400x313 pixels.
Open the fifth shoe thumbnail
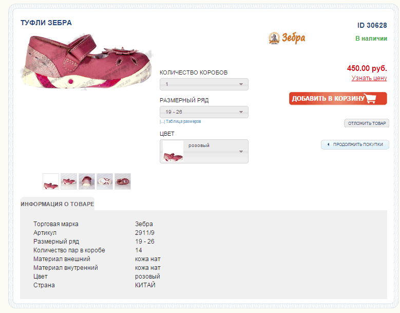(x=123, y=181)
